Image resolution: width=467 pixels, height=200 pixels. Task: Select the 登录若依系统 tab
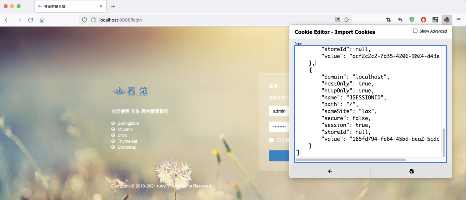pyautogui.click(x=70, y=6)
